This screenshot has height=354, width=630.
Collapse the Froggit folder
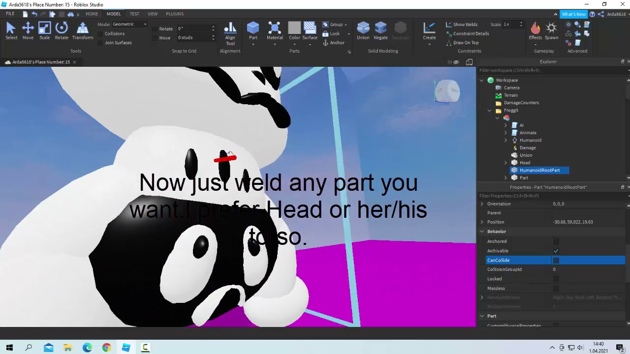[x=490, y=110]
